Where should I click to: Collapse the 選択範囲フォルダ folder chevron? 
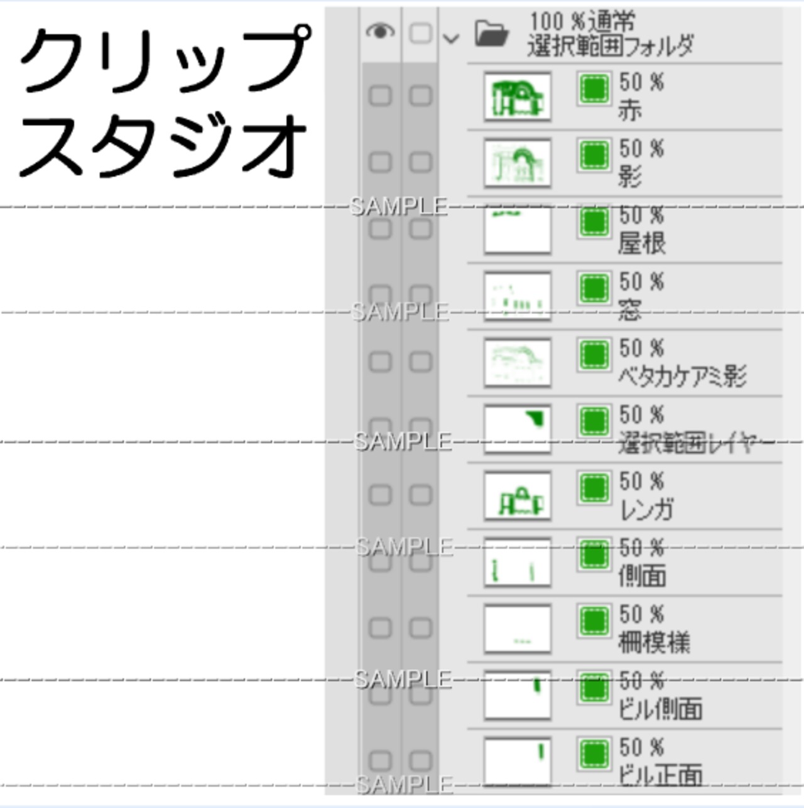(451, 38)
